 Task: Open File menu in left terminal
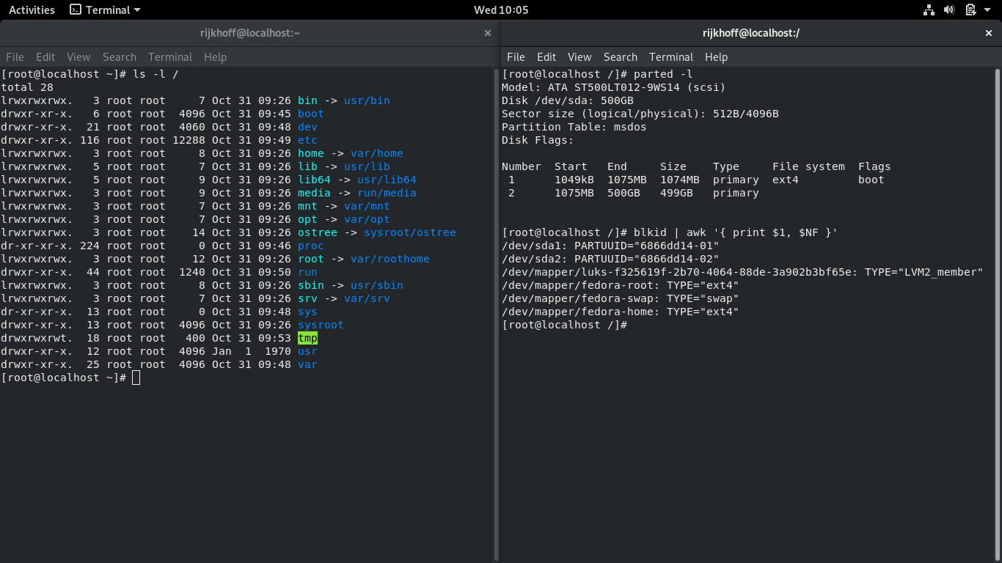pos(15,56)
